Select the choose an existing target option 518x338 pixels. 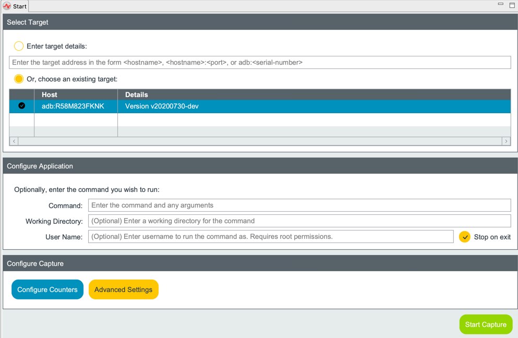[x=19, y=79]
